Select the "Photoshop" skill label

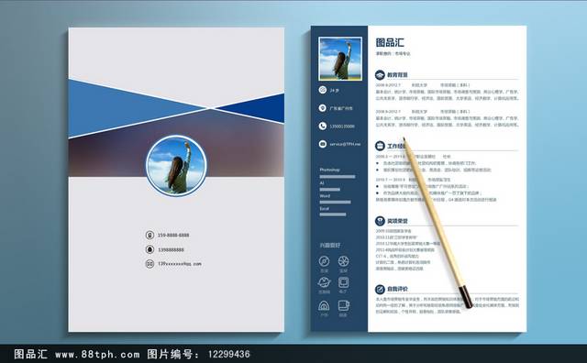click(x=330, y=170)
